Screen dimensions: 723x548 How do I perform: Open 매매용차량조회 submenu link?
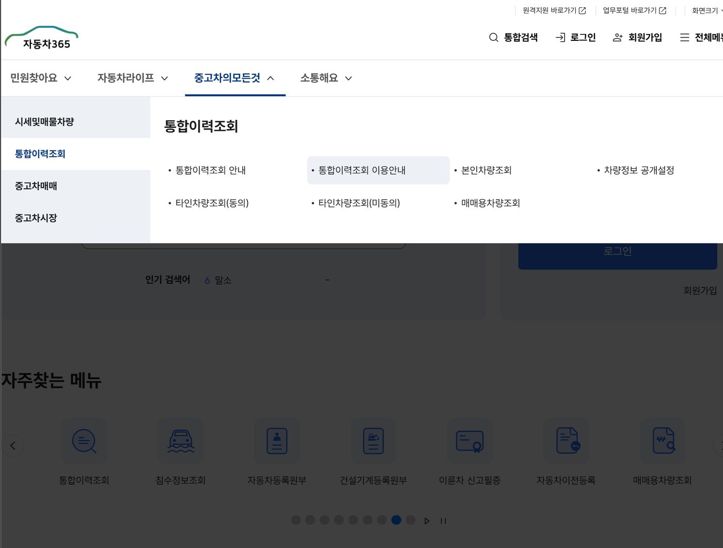[491, 203]
